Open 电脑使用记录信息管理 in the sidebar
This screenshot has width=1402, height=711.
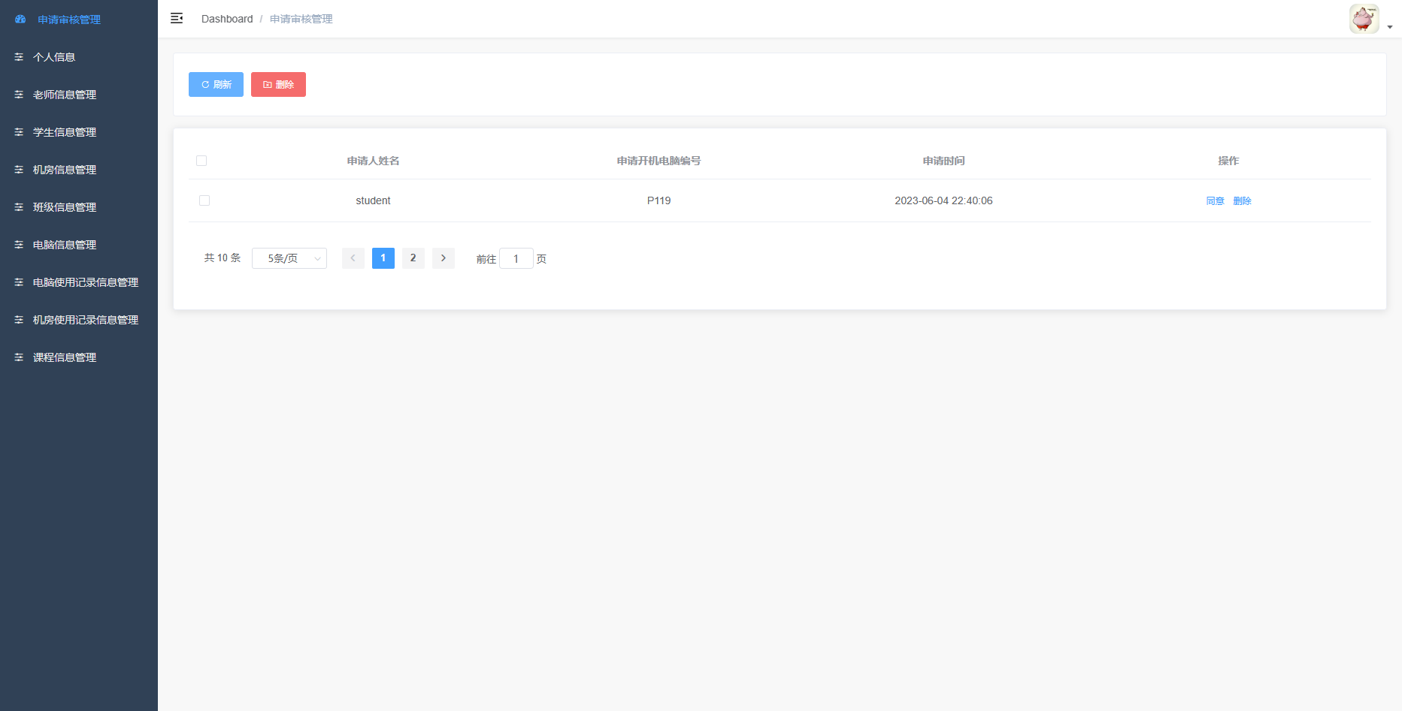(x=85, y=282)
